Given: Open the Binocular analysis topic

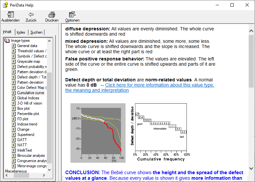Looking at the screenshot, I should (31, 156).
